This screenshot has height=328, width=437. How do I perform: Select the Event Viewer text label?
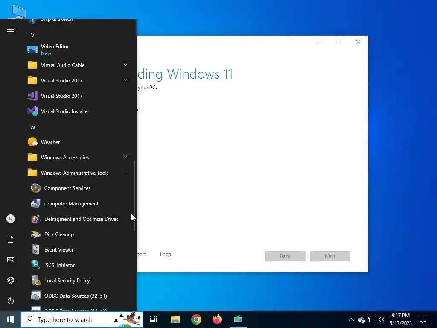pos(59,249)
